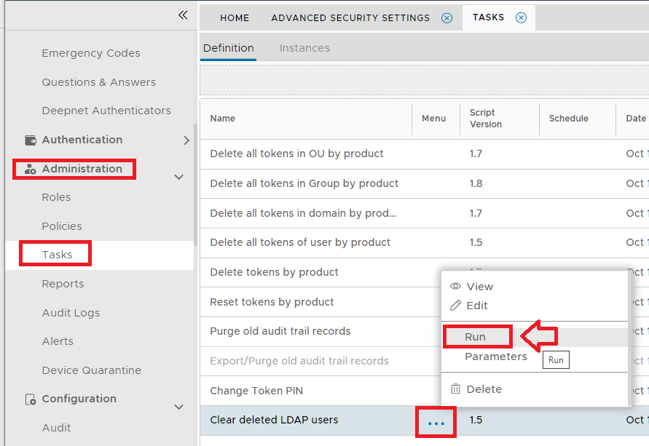The image size is (649, 446).
Task: Choose Parameters in the context menu
Action: (495, 357)
